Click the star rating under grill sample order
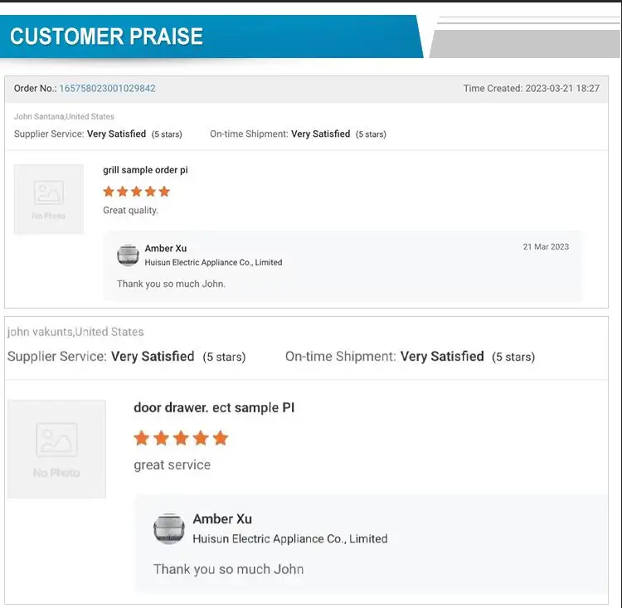Image resolution: width=622 pixels, height=608 pixels. [x=136, y=192]
